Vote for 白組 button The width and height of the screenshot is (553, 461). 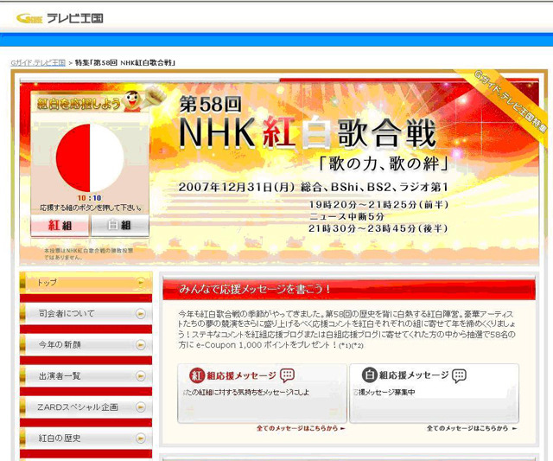120,225
